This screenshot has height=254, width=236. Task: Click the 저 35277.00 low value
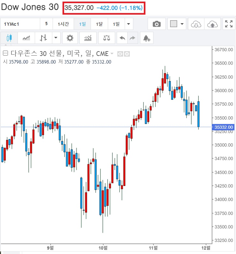point(71,62)
